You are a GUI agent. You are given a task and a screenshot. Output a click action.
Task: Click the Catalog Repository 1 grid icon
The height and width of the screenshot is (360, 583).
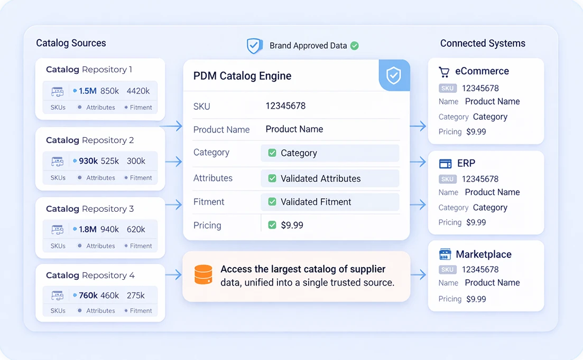[x=57, y=91]
